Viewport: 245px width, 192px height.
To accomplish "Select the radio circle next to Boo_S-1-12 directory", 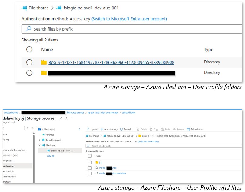I will point(29,62).
